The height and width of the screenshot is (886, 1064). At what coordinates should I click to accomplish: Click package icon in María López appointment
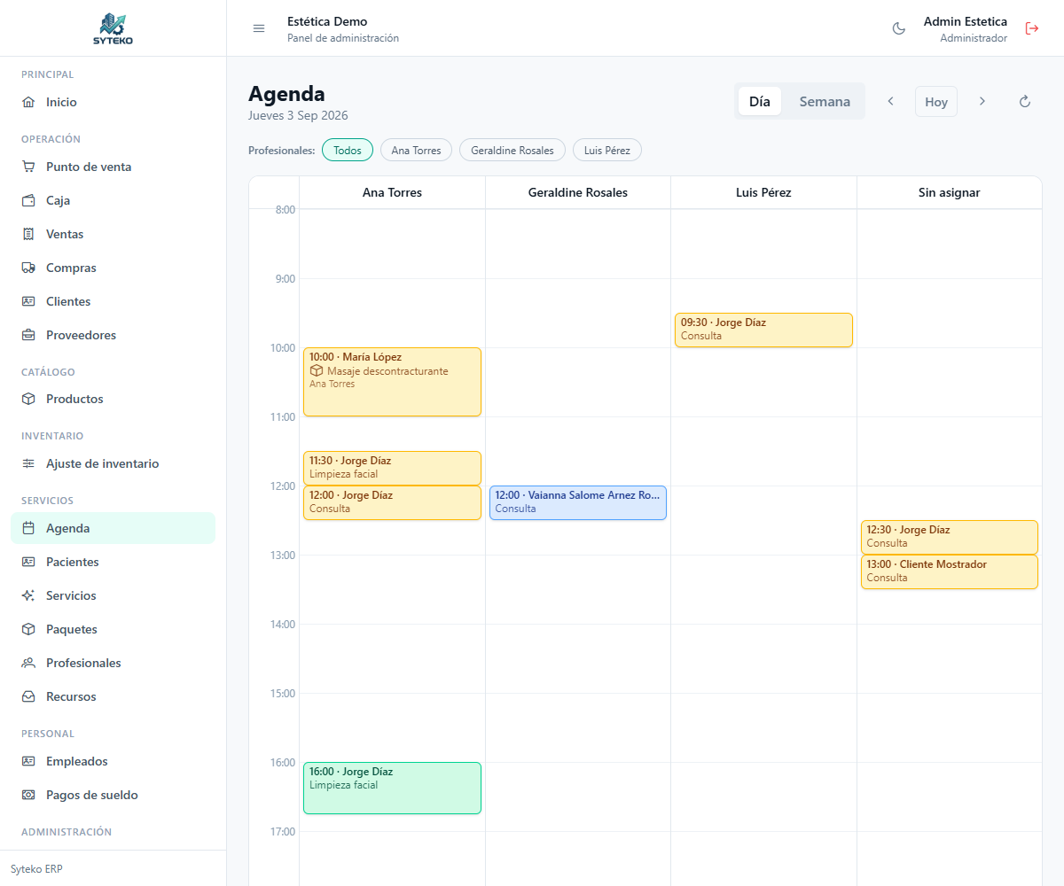pos(316,371)
